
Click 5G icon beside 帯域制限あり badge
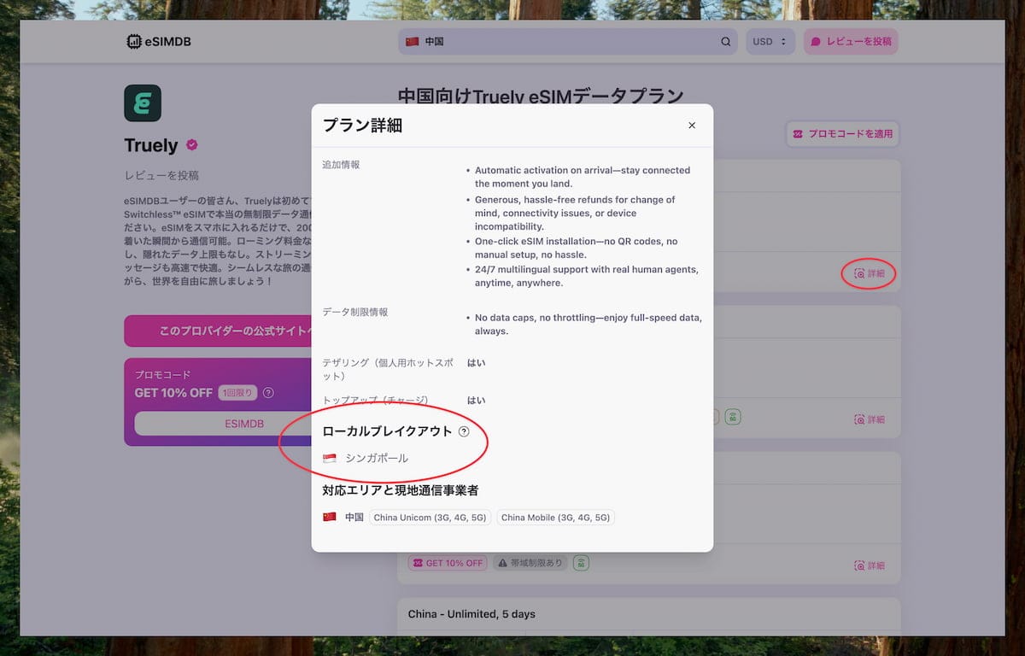pos(581,563)
